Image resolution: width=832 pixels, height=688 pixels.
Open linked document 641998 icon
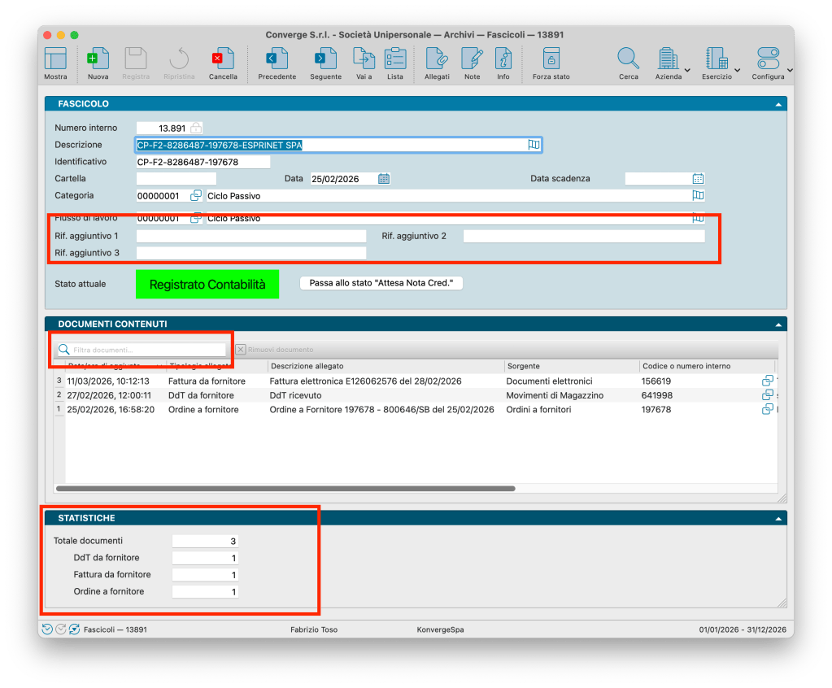pyautogui.click(x=767, y=395)
